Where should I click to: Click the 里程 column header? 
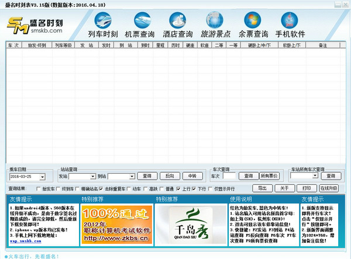(160, 45)
